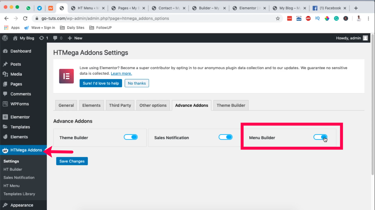
Task: Switch to the Contact browser tab
Action: point(169,8)
